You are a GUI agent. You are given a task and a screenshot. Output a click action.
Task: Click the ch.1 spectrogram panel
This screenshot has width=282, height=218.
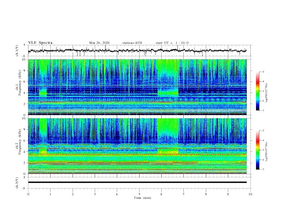point(137,87)
